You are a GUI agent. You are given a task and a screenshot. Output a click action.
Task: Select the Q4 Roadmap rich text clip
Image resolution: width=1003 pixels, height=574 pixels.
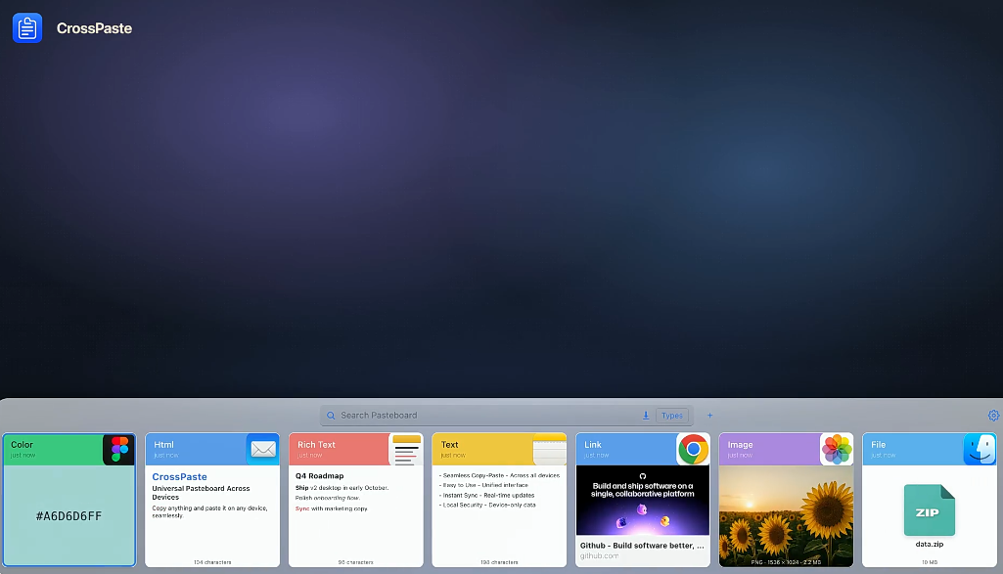click(355, 516)
